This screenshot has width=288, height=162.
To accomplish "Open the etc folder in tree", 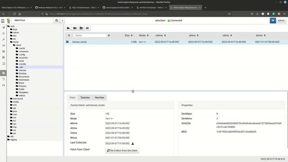I will [14, 39].
